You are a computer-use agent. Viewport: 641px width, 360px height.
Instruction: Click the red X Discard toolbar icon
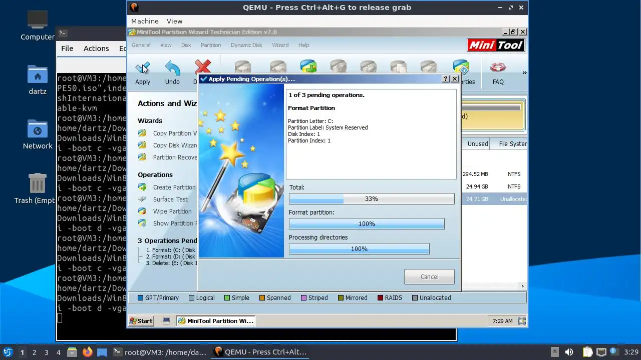pyautogui.click(x=203, y=67)
